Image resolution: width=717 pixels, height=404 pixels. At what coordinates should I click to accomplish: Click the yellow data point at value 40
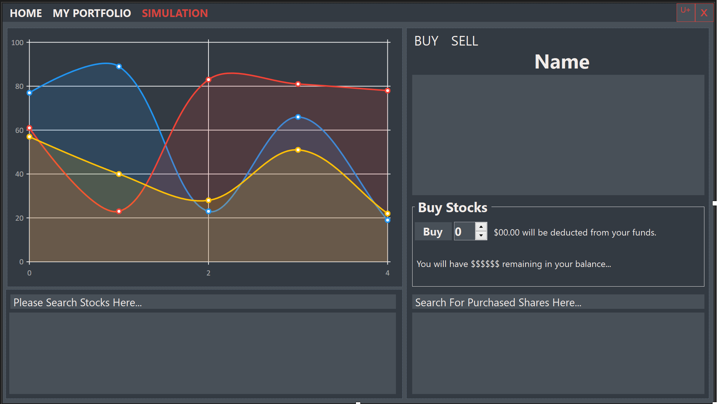tap(119, 174)
